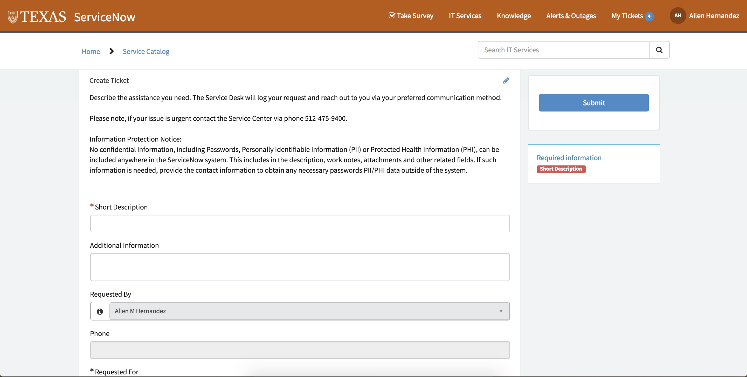Open the Allen Hernandez user menu

[x=714, y=16]
